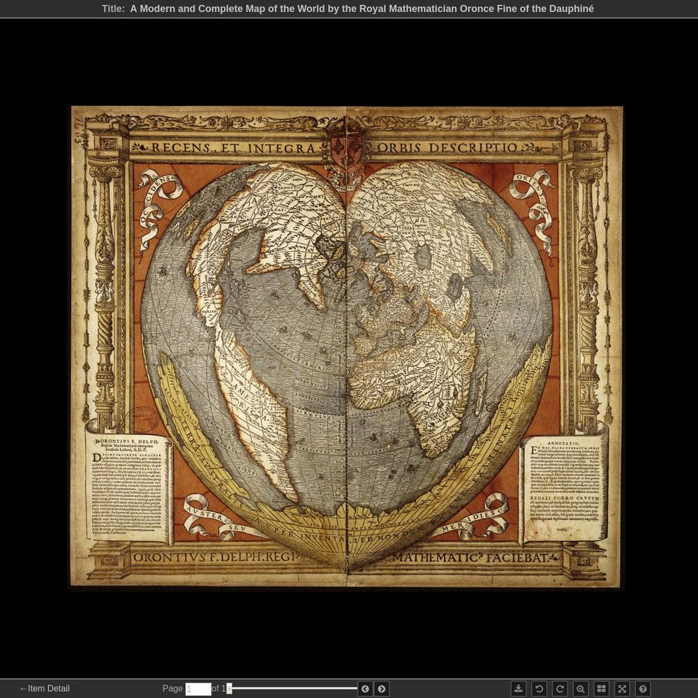Open the thumbnail grid view
This screenshot has height=698, width=698.
click(602, 689)
